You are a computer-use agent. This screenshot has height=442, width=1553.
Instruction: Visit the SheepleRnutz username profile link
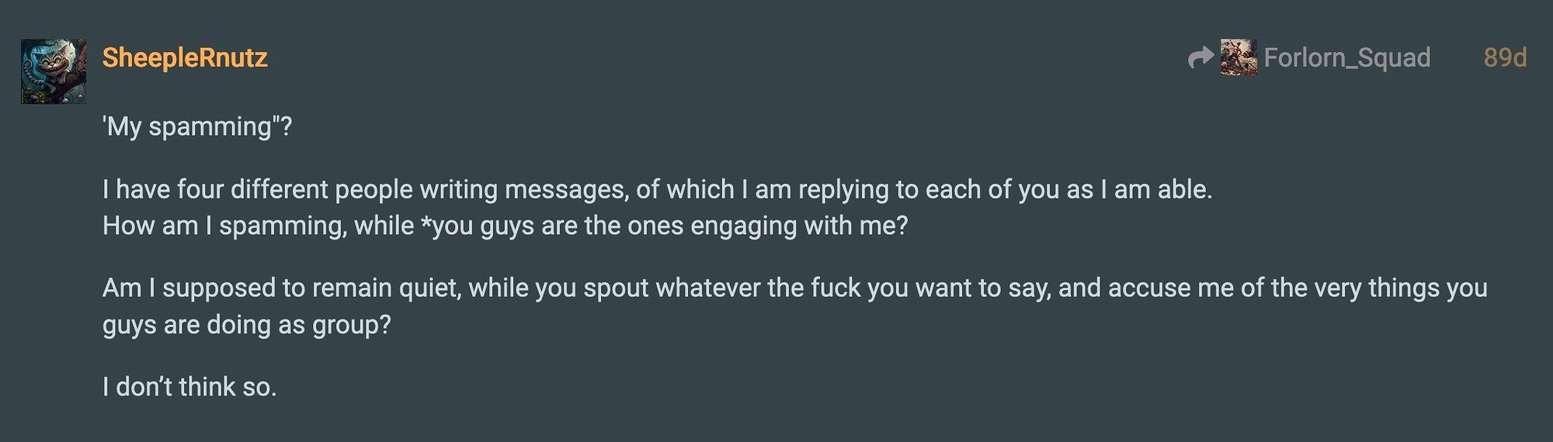pyautogui.click(x=185, y=57)
